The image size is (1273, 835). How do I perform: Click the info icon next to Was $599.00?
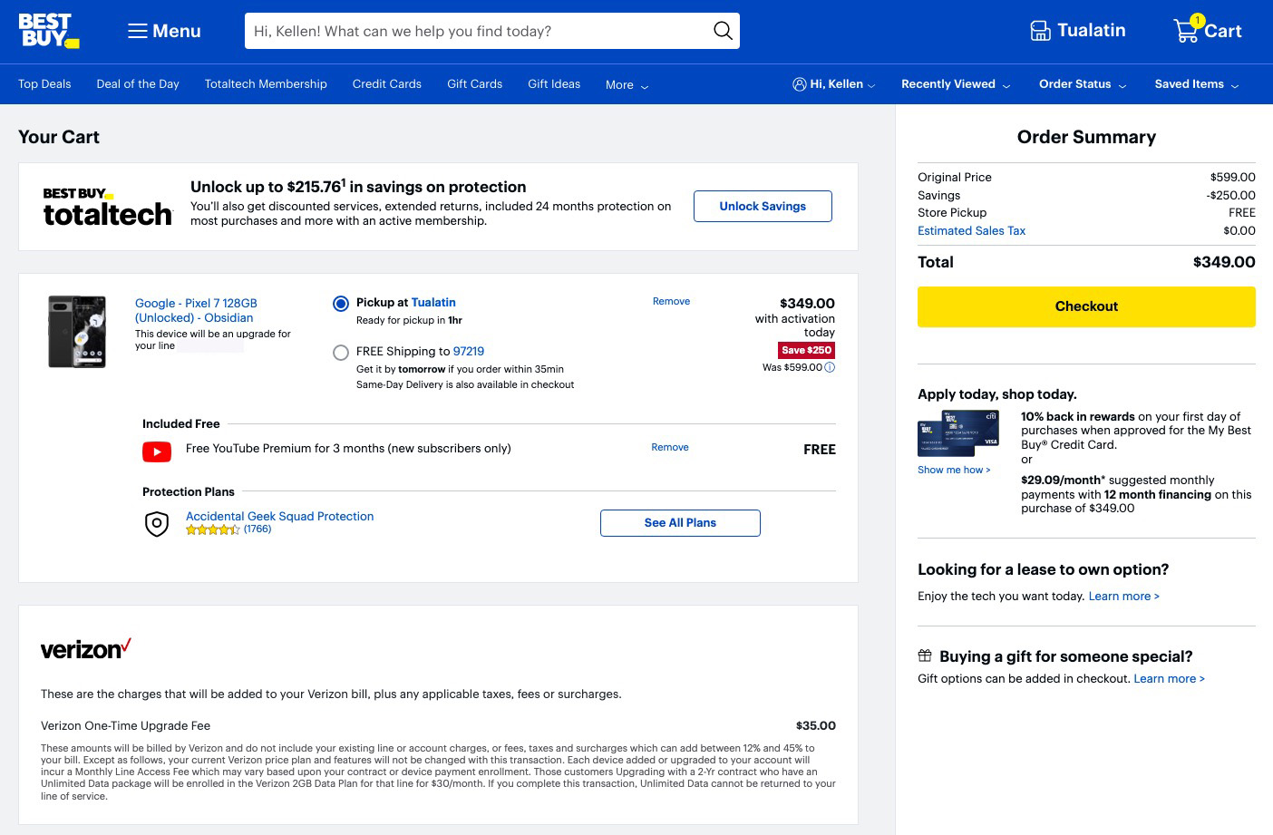[x=829, y=367]
